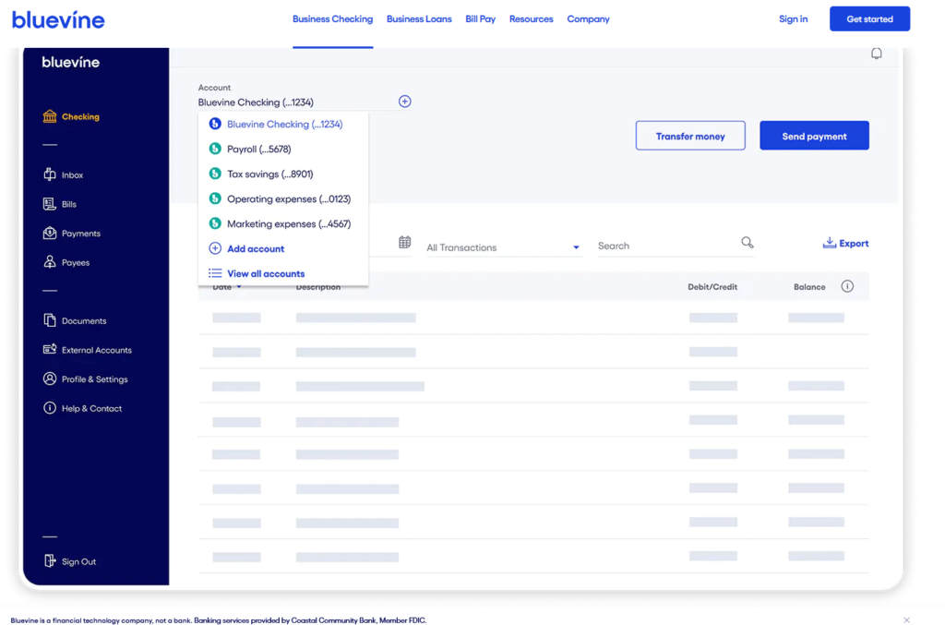Click the bluevine logo in the top header

(58, 20)
